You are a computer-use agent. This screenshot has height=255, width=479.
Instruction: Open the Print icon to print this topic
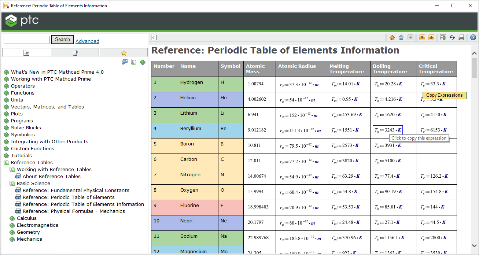tap(461, 37)
